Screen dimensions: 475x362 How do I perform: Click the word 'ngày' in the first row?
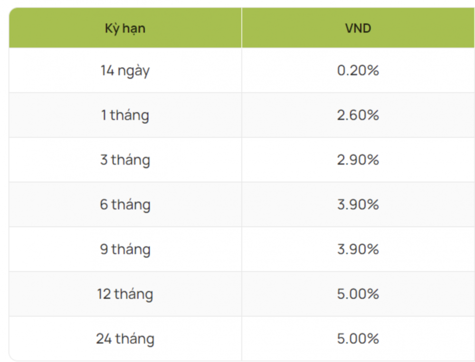[134, 72]
